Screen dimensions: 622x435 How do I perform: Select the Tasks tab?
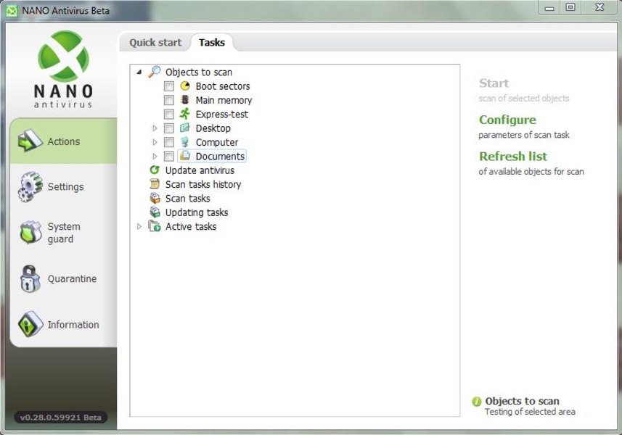(212, 42)
